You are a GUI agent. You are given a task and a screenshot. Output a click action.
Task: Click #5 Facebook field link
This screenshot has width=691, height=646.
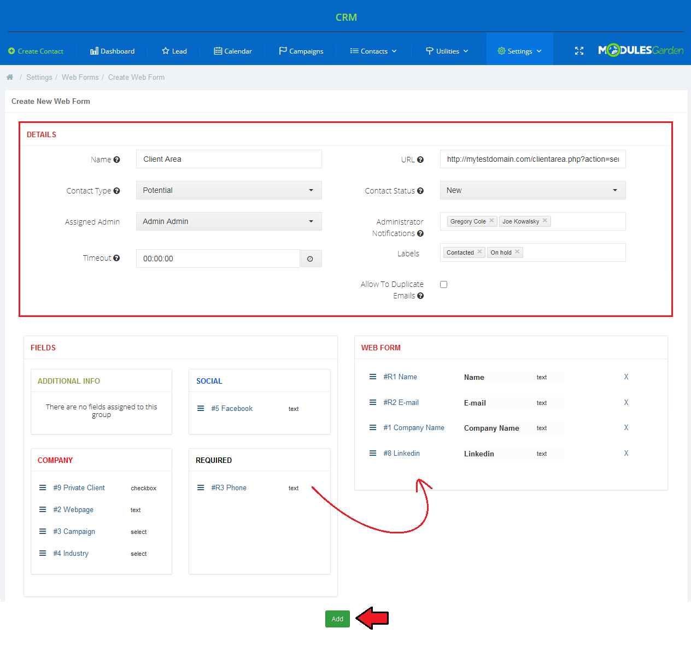[232, 408]
